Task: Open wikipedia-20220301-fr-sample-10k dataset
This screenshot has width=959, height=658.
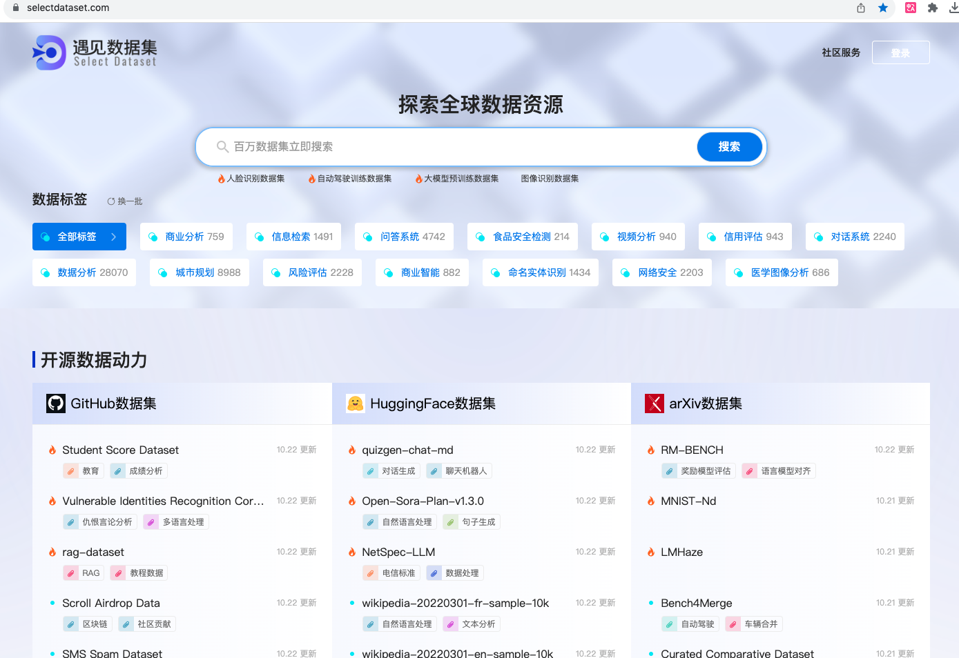Action: 456,603
